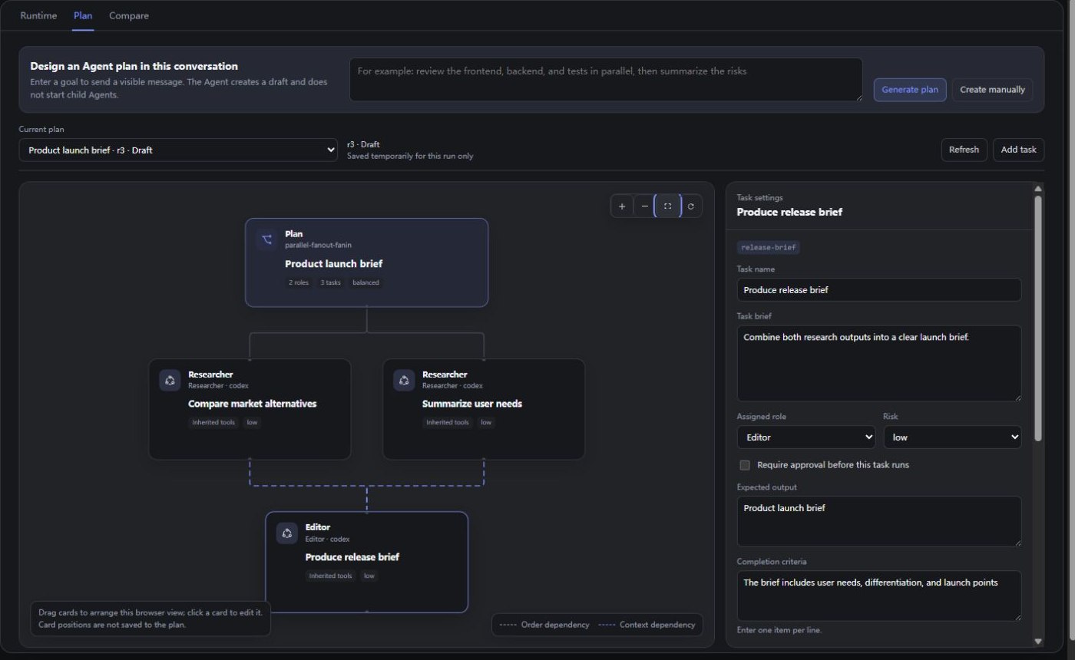Click 'Inherited tools' on Compare market alternatives card

pos(213,422)
